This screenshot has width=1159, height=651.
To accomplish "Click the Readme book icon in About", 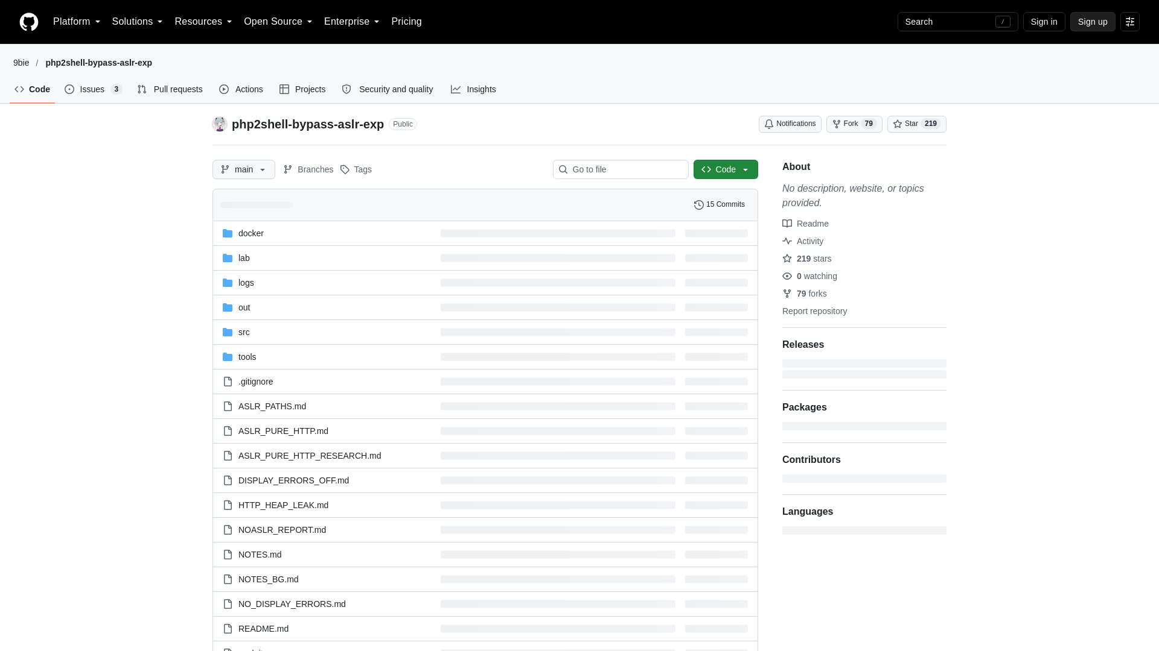I will (787, 224).
